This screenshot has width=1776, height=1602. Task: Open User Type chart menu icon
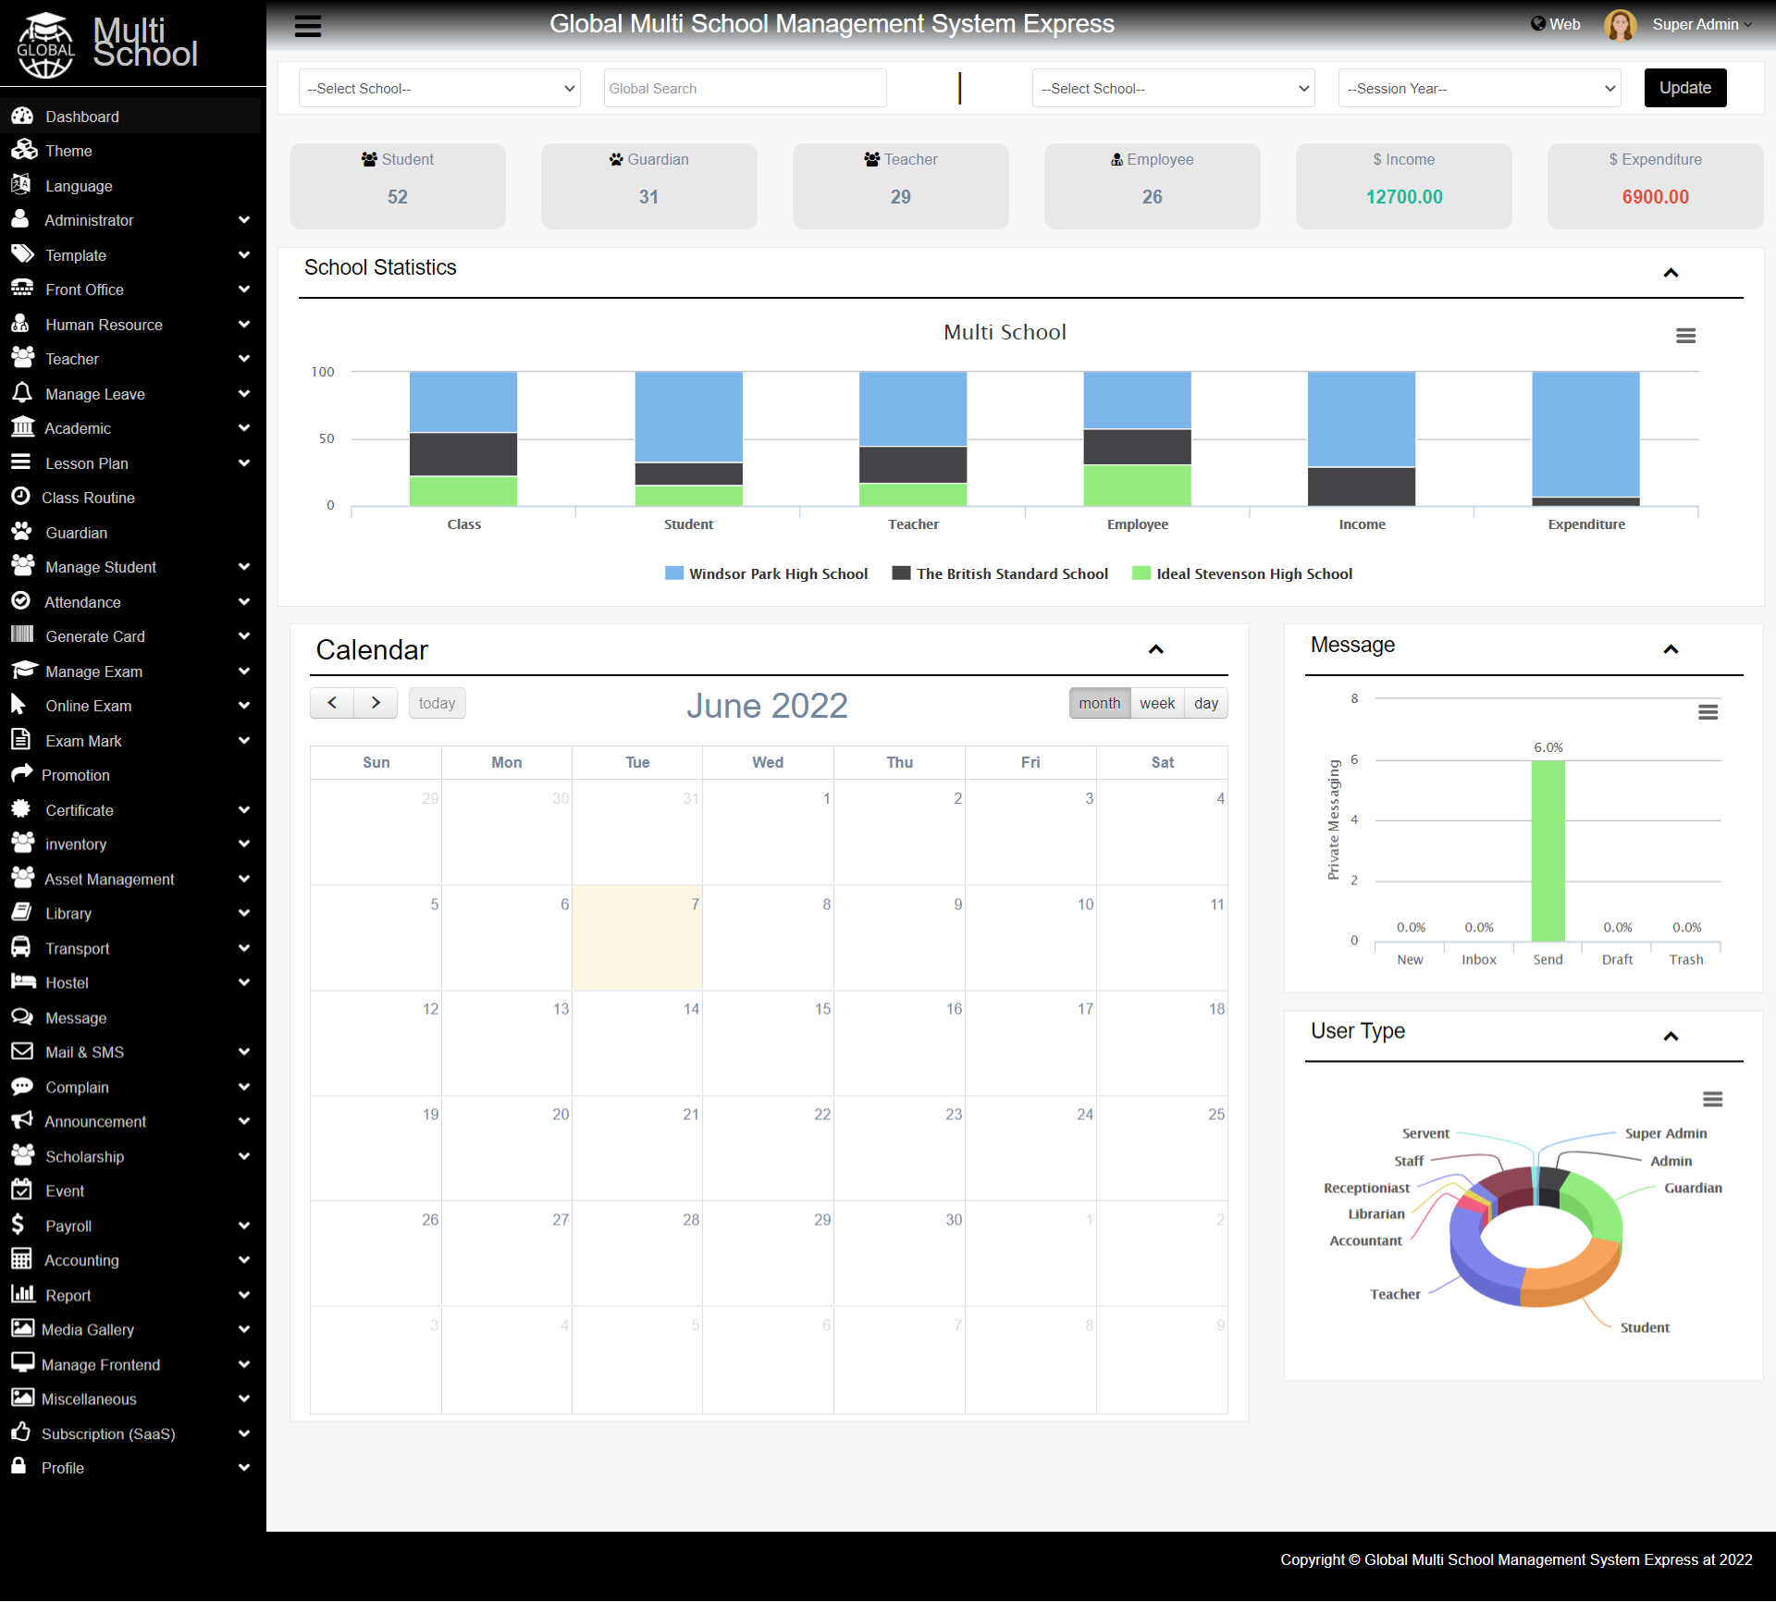pos(1712,1099)
